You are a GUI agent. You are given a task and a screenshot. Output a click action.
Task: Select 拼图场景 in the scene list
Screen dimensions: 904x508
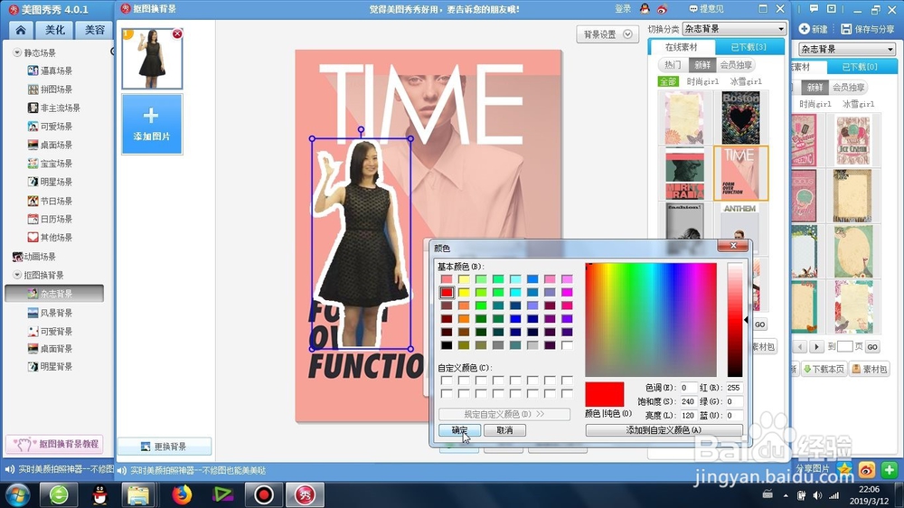coord(50,89)
